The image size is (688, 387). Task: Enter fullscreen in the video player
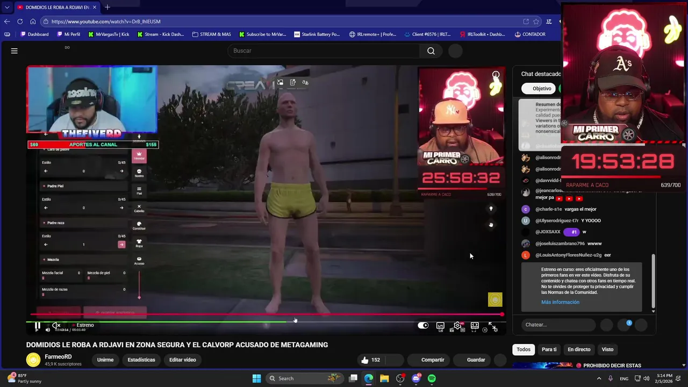pyautogui.click(x=492, y=325)
